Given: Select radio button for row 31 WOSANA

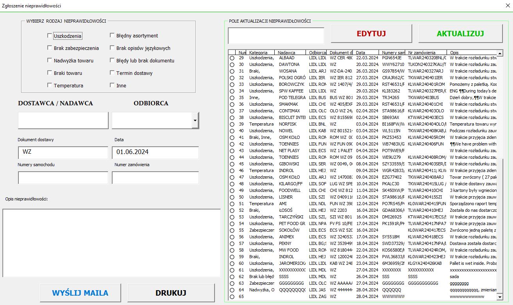Looking at the screenshot, I should [232, 71].
